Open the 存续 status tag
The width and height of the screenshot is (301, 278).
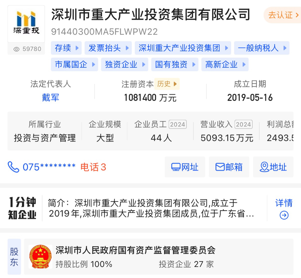pyautogui.click(x=66, y=48)
